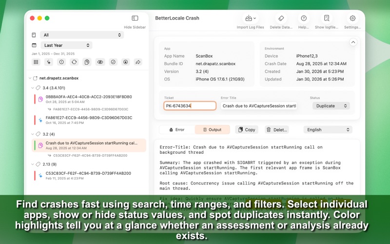Open the Duplicate status dropdown
Viewport: 390px width, 244px height.
331,106
